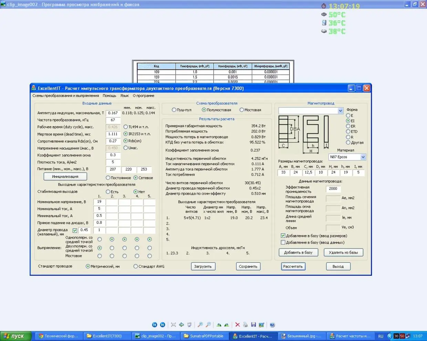Toggle 'Добавление в базу (ввод данных)' checkbox
This screenshot has height=341, width=427.
pyautogui.click(x=283, y=242)
